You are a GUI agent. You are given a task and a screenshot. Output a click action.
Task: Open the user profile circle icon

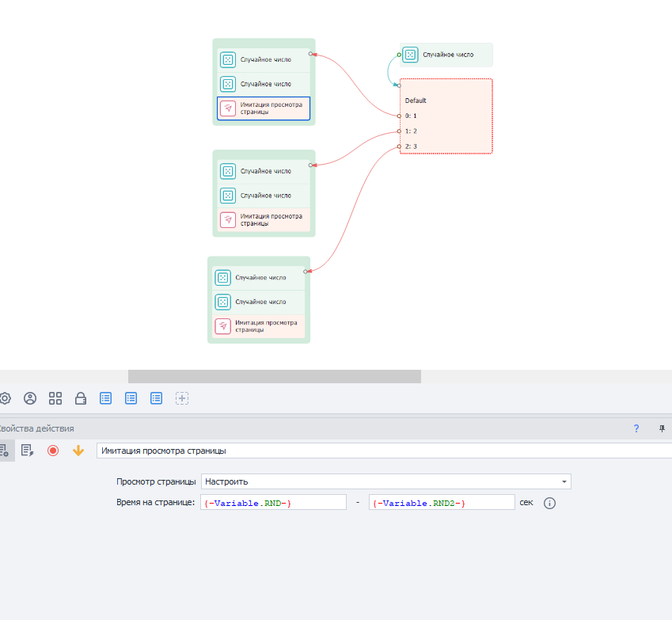(30, 398)
